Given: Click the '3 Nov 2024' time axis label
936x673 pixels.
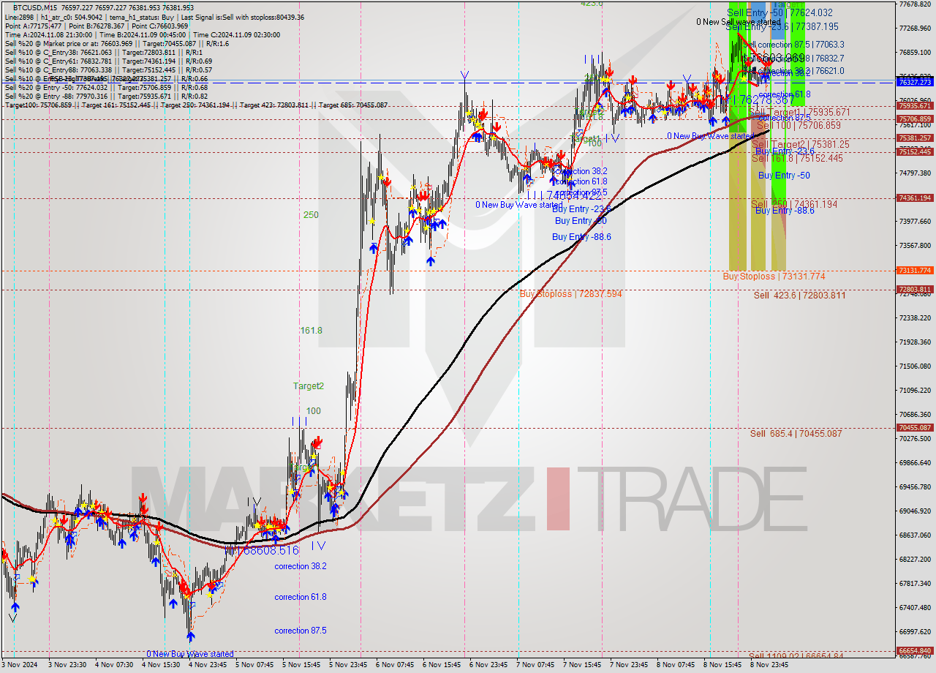Looking at the screenshot, I should [20, 665].
